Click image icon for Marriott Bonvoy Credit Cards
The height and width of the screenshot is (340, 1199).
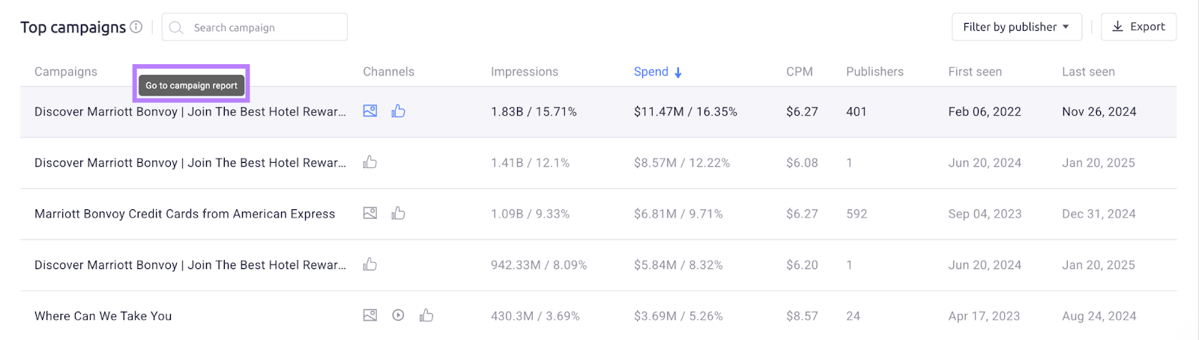370,214
